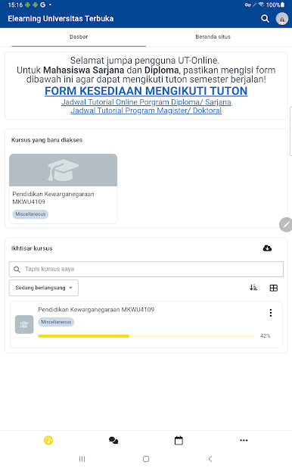Change layout with the grid view icon
The width and height of the screenshot is (292, 468).
(274, 288)
